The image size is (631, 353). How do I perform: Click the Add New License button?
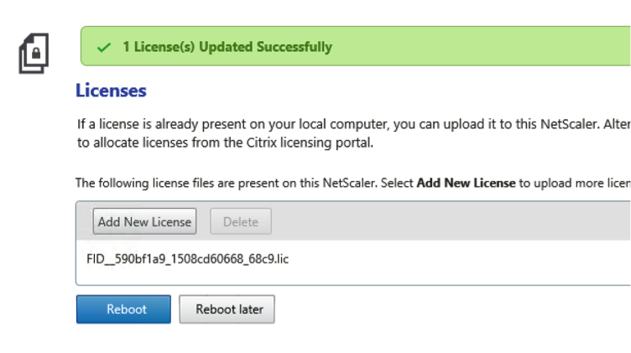click(144, 222)
